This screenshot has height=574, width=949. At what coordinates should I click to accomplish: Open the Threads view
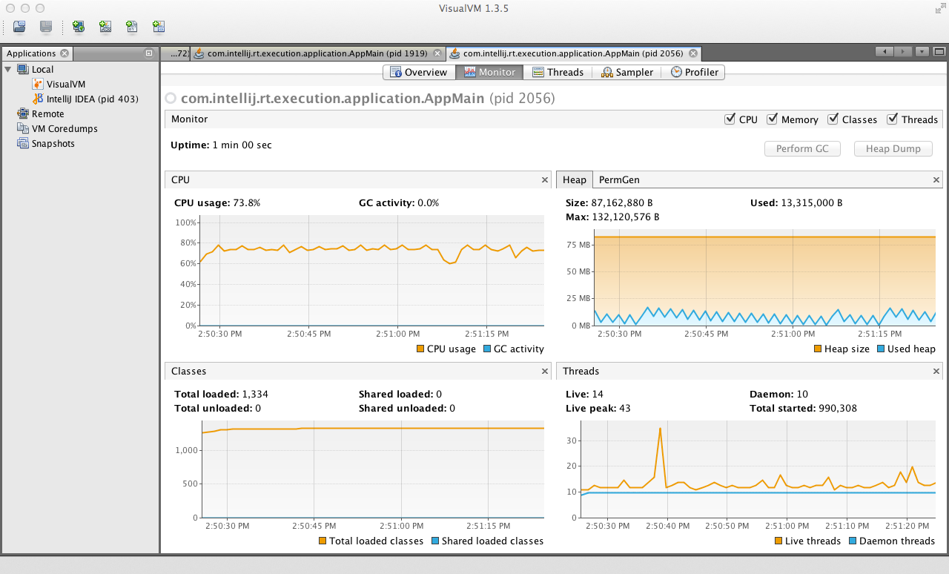pos(558,72)
